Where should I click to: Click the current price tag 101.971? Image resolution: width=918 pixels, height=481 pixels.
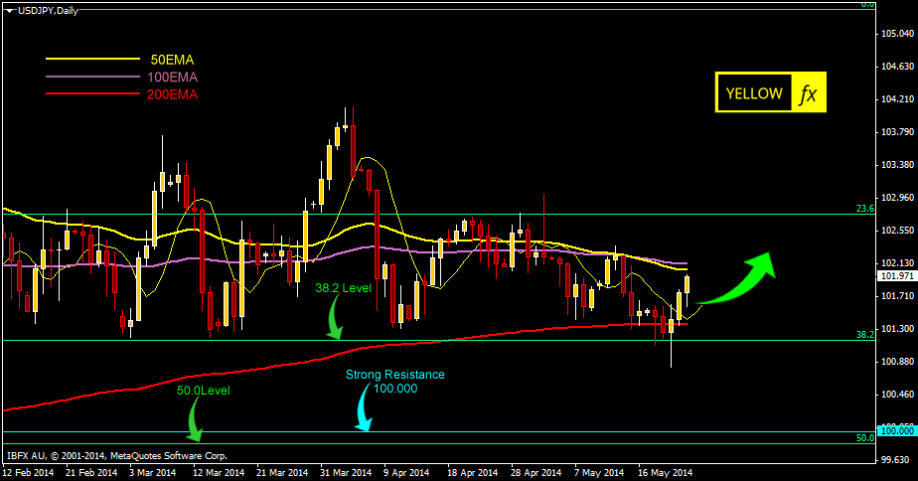(x=896, y=277)
